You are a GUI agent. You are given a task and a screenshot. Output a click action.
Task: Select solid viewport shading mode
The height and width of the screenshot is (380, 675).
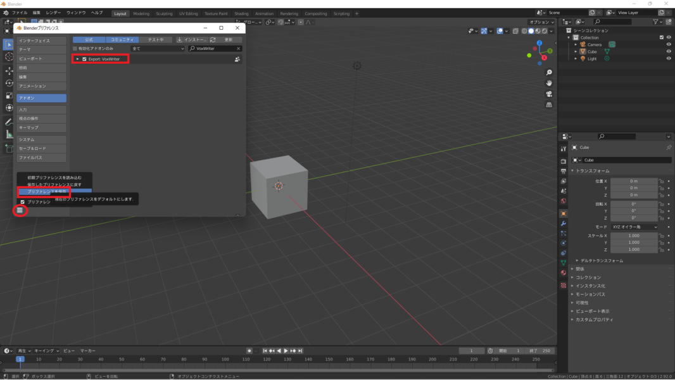(x=531, y=31)
